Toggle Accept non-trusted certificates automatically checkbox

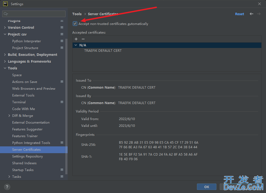pyautogui.click(x=75, y=24)
